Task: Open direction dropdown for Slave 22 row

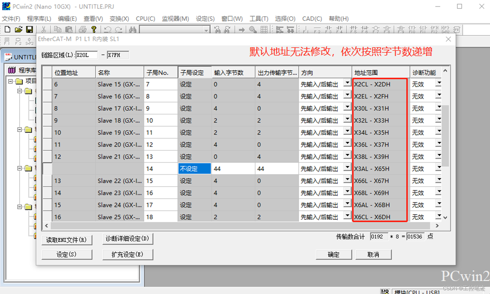Action: pos(348,180)
